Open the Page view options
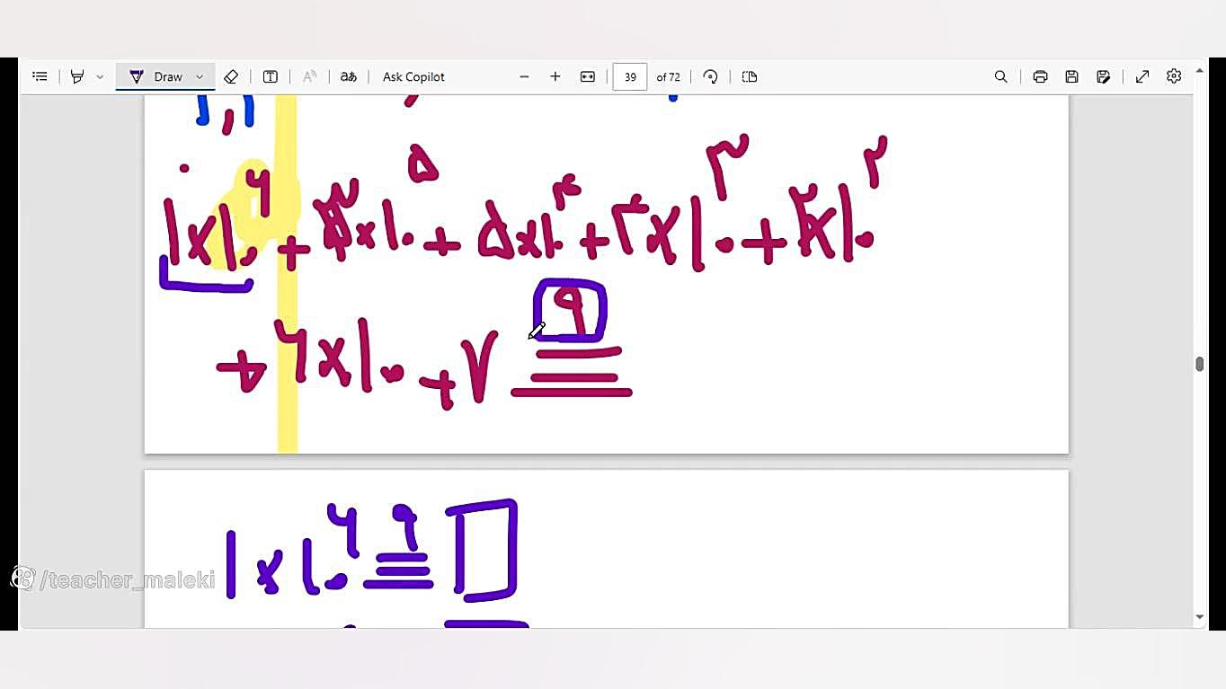Viewport: 1226px width, 689px height. click(750, 76)
